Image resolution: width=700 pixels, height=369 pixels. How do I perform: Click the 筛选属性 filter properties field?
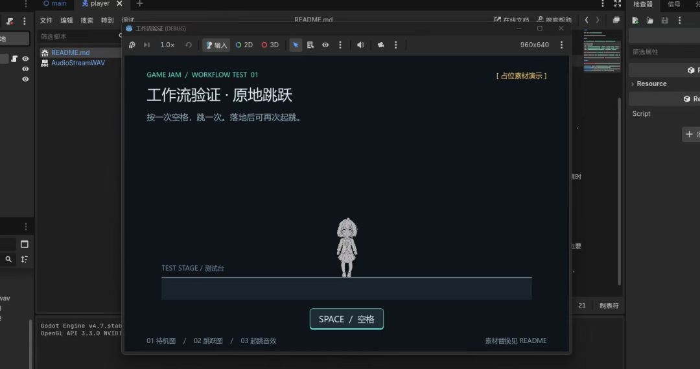tap(664, 52)
